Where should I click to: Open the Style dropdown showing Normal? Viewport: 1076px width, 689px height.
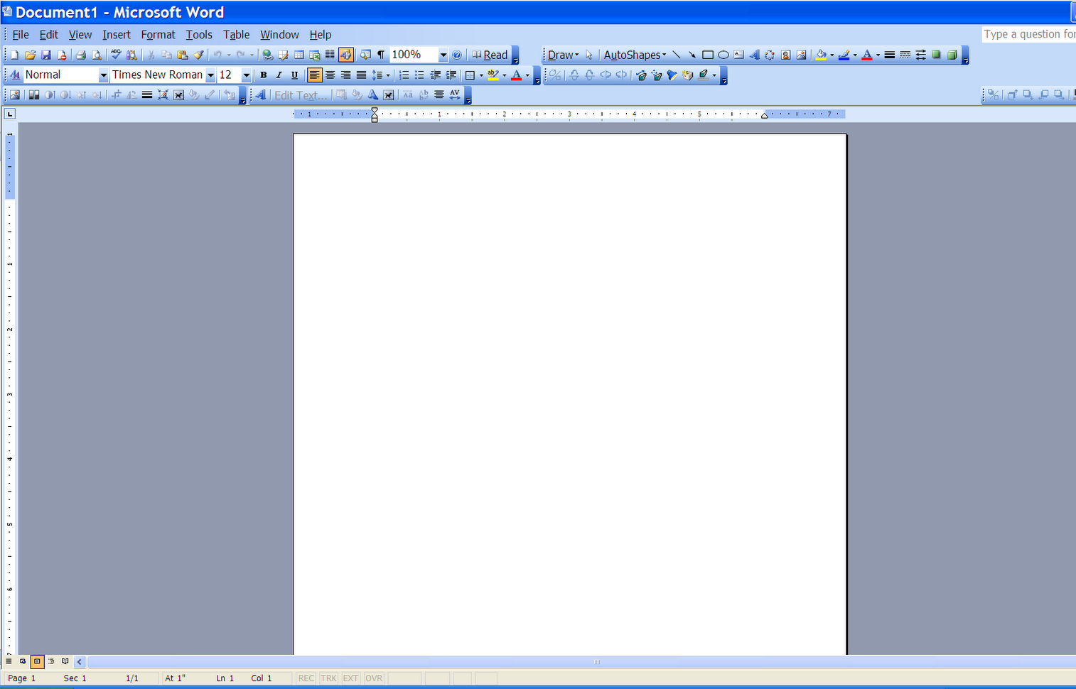pyautogui.click(x=103, y=75)
